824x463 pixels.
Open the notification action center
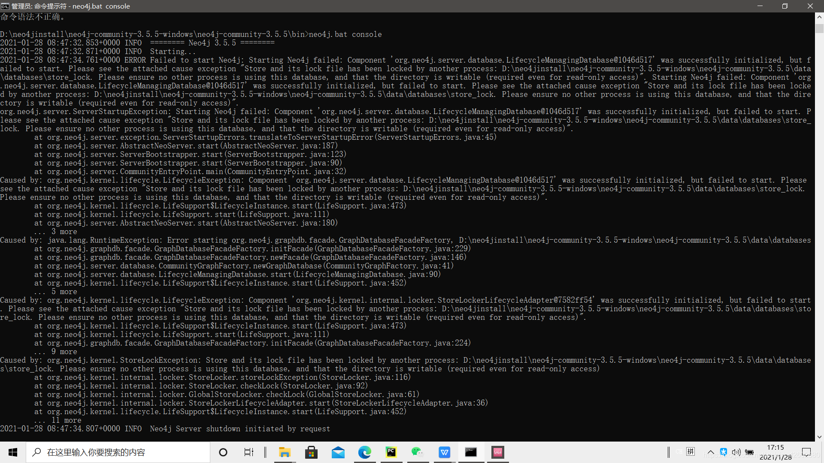click(806, 452)
